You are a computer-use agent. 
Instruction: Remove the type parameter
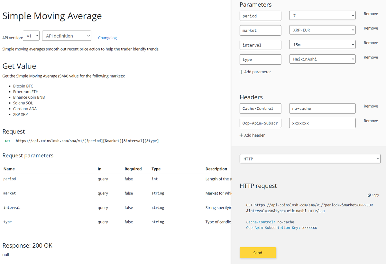[x=371, y=57]
